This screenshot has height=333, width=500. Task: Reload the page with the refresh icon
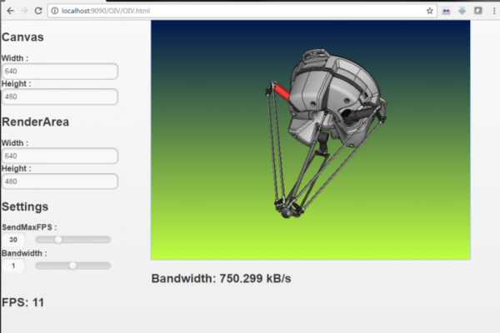(x=38, y=11)
